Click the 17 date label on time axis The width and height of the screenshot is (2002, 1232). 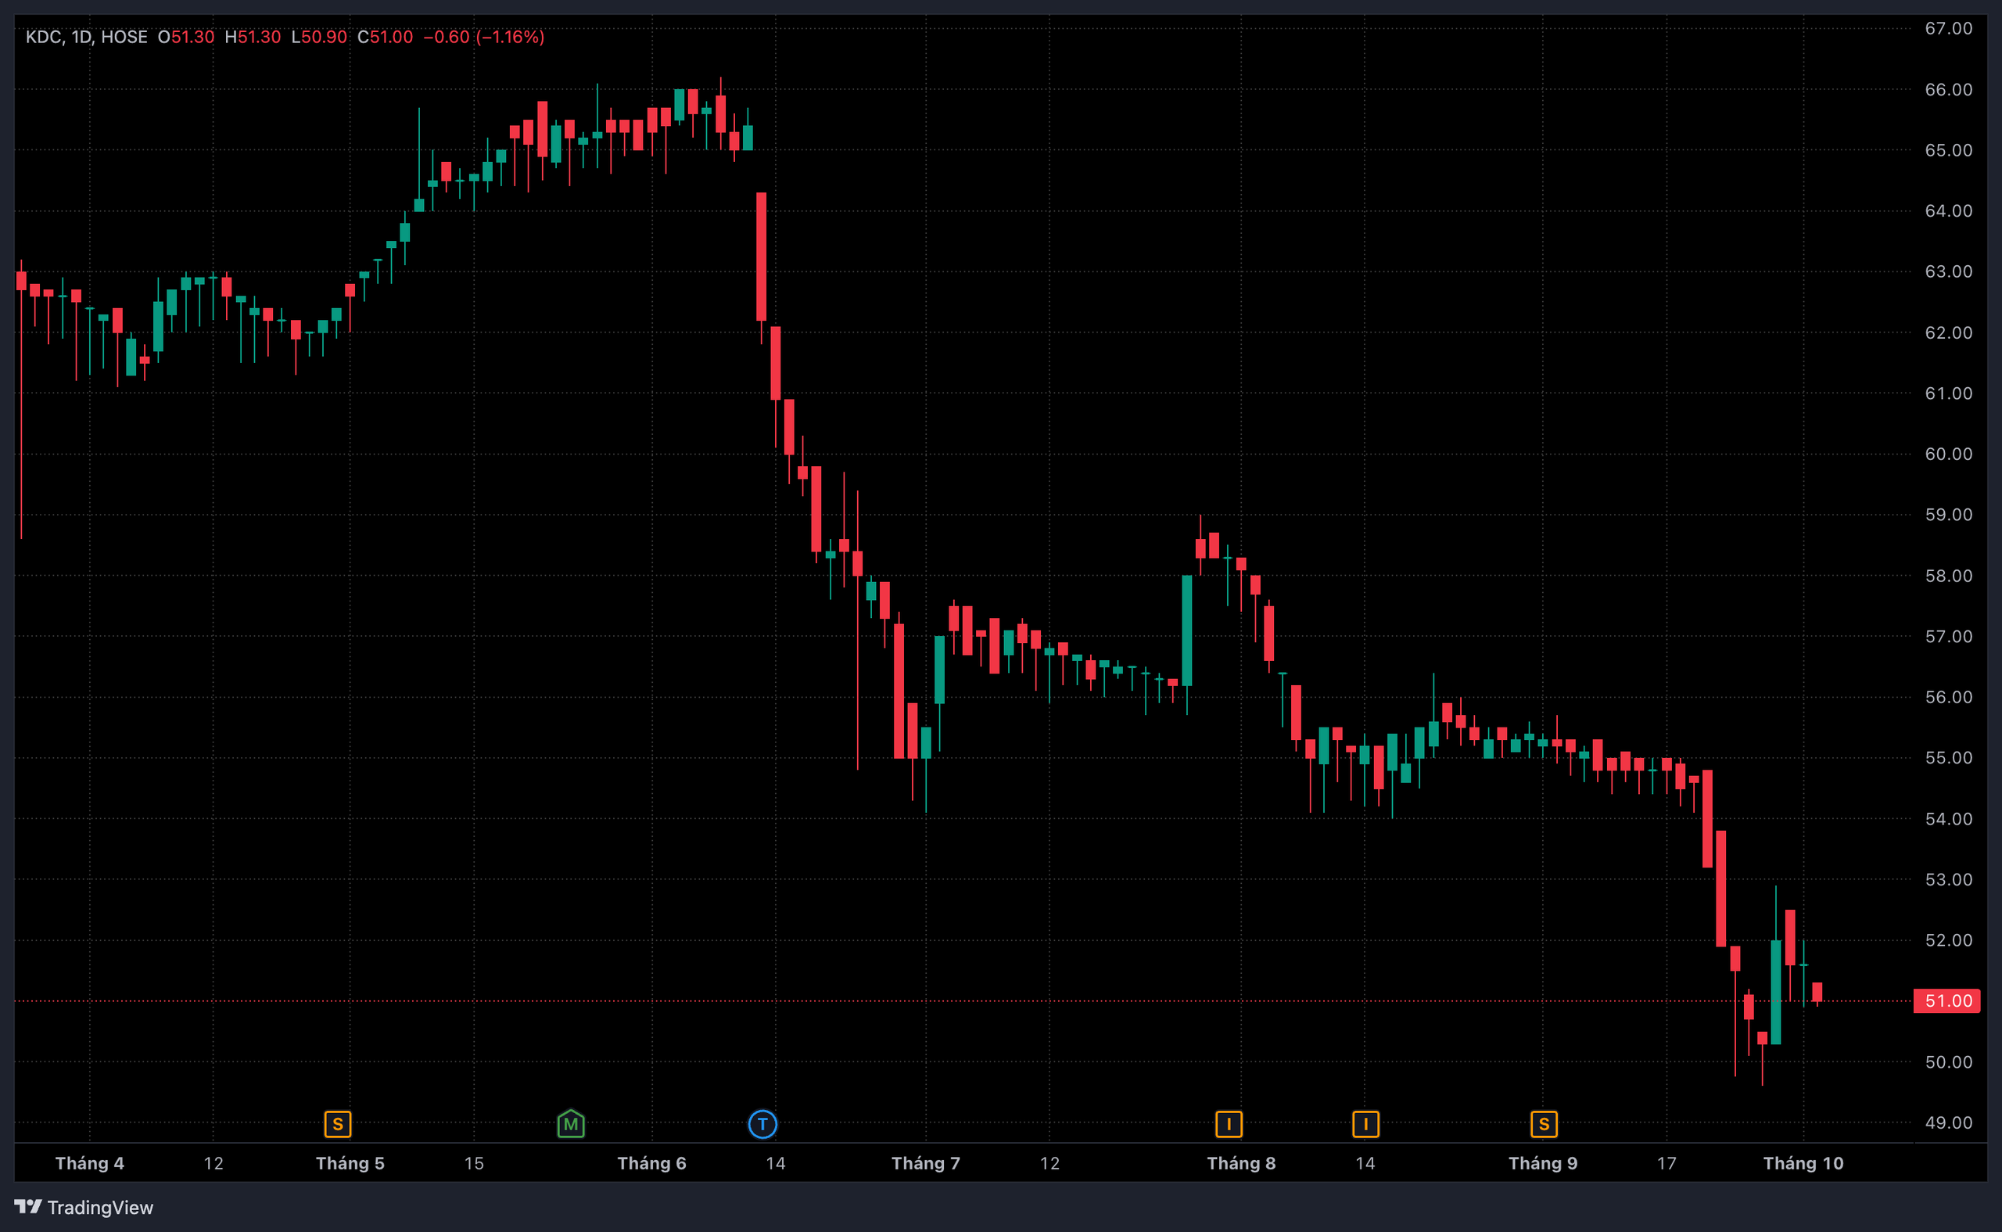click(x=1667, y=1164)
